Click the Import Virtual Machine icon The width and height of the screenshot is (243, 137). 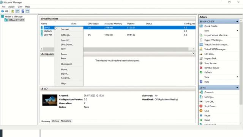201,35
